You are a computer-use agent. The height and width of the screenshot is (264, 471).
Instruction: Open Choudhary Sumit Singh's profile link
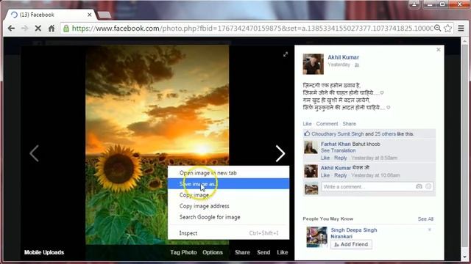pos(338,133)
